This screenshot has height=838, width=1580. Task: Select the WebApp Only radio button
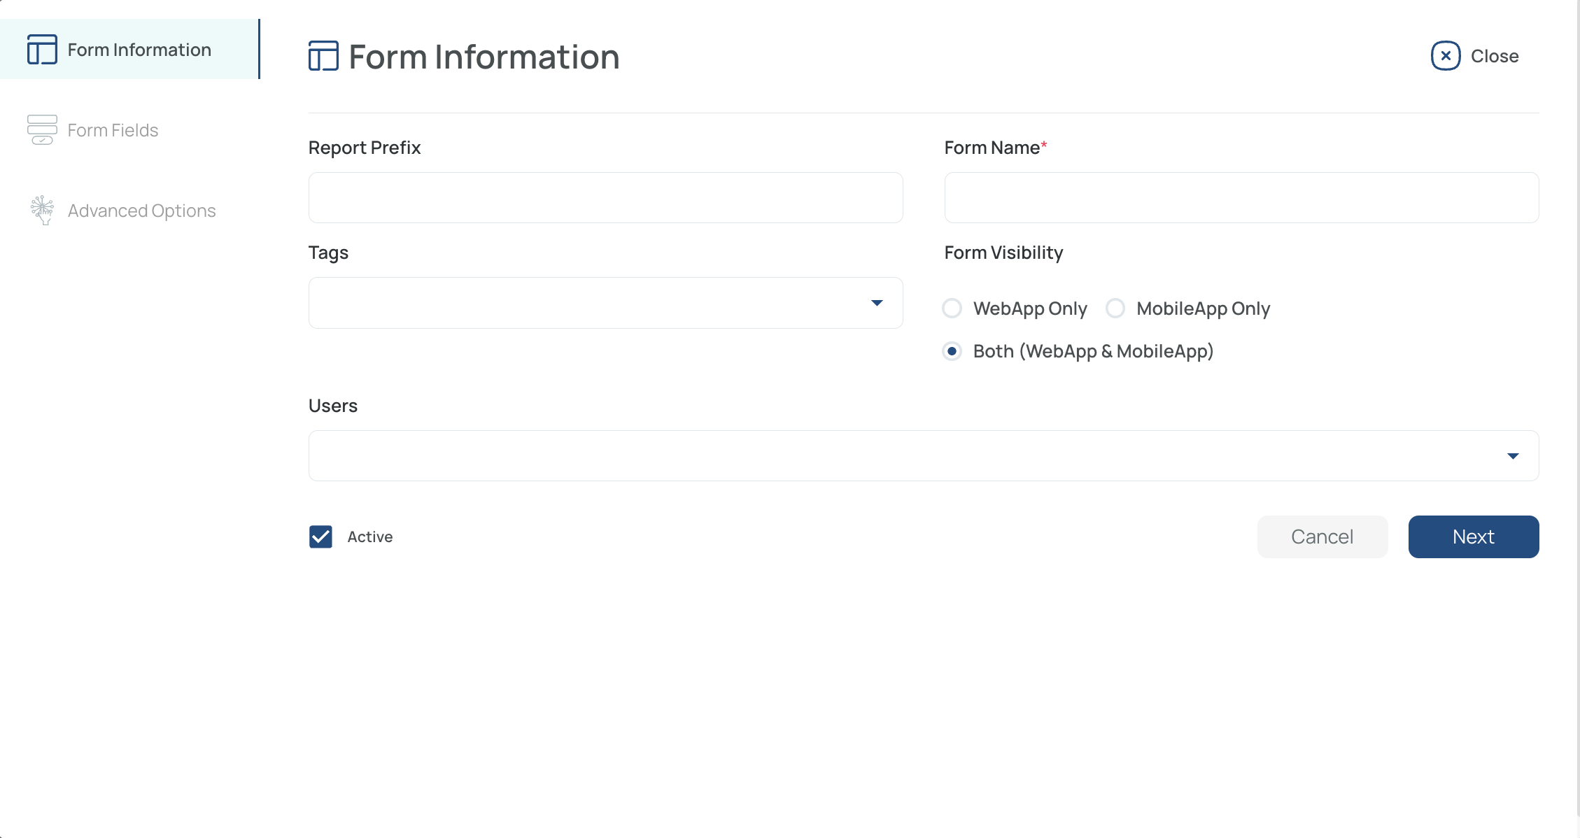(x=952, y=308)
